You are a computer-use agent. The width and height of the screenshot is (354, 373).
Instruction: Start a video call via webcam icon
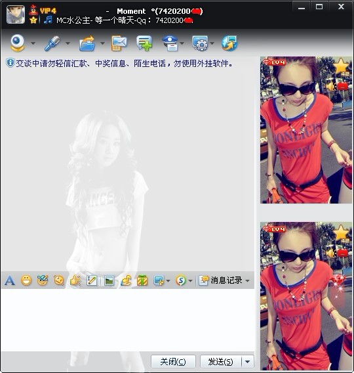tap(17, 43)
